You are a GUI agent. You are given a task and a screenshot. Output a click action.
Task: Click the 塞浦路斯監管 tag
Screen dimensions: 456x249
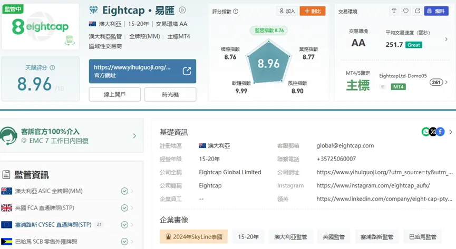[x=377, y=237]
